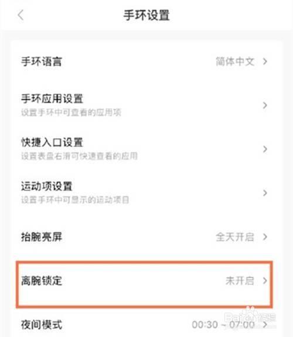Screen dimensions: 293x337
Task: Tap chevron next to 手环应用设置
Action: coord(265,105)
